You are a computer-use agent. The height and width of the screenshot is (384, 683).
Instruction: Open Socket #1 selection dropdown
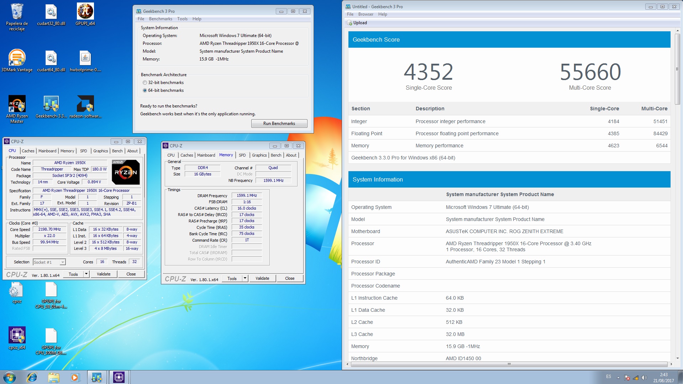(49, 262)
